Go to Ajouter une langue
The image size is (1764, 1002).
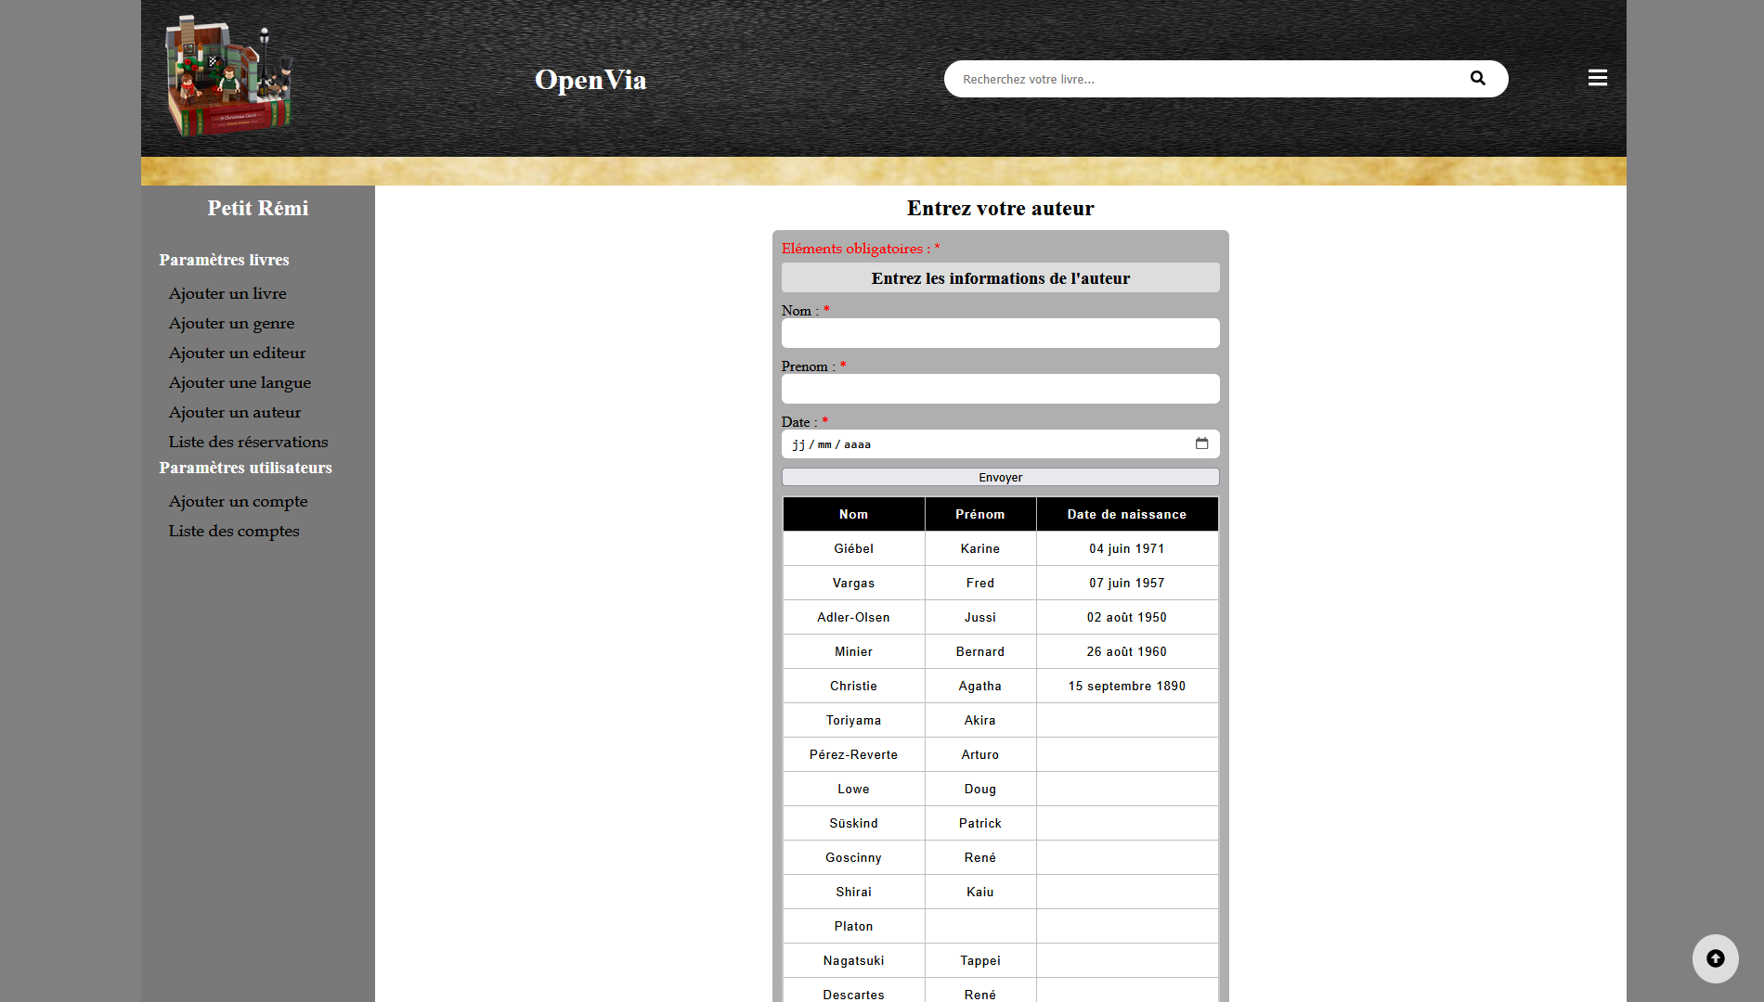[240, 382]
